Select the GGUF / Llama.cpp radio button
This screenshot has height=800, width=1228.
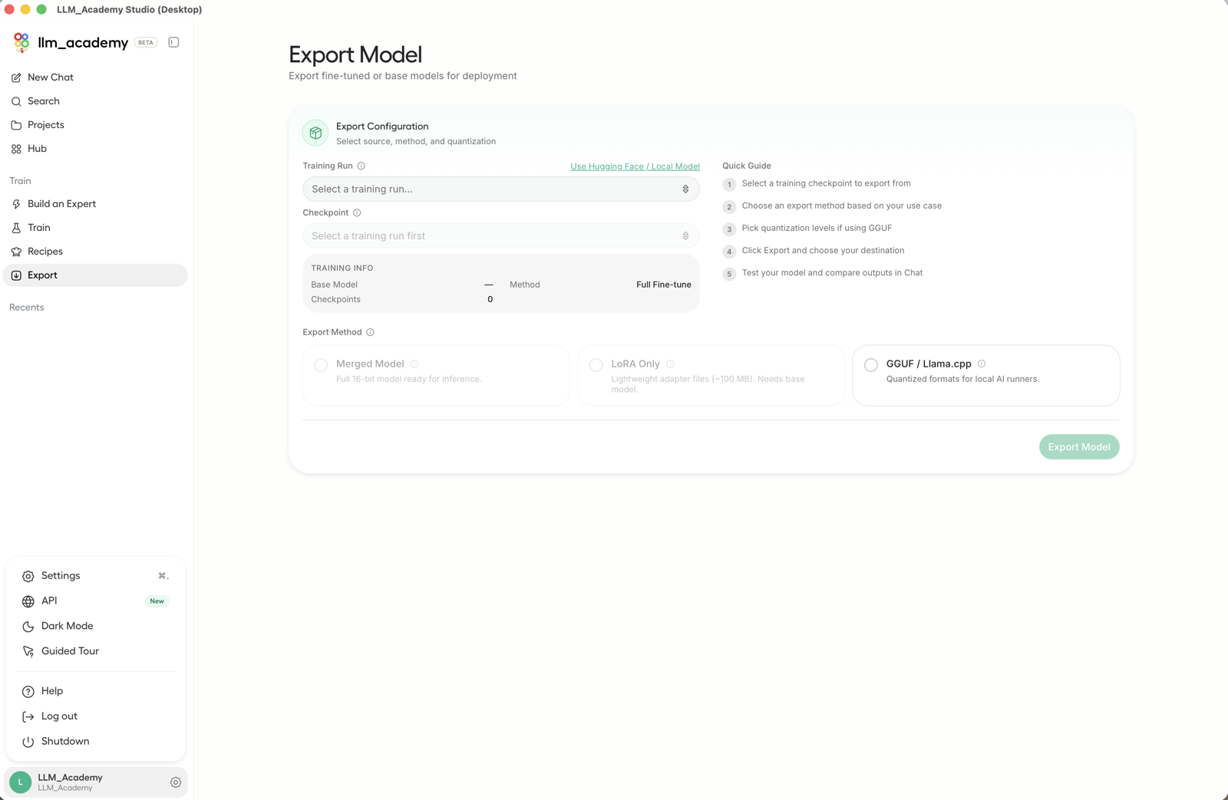[x=871, y=365]
